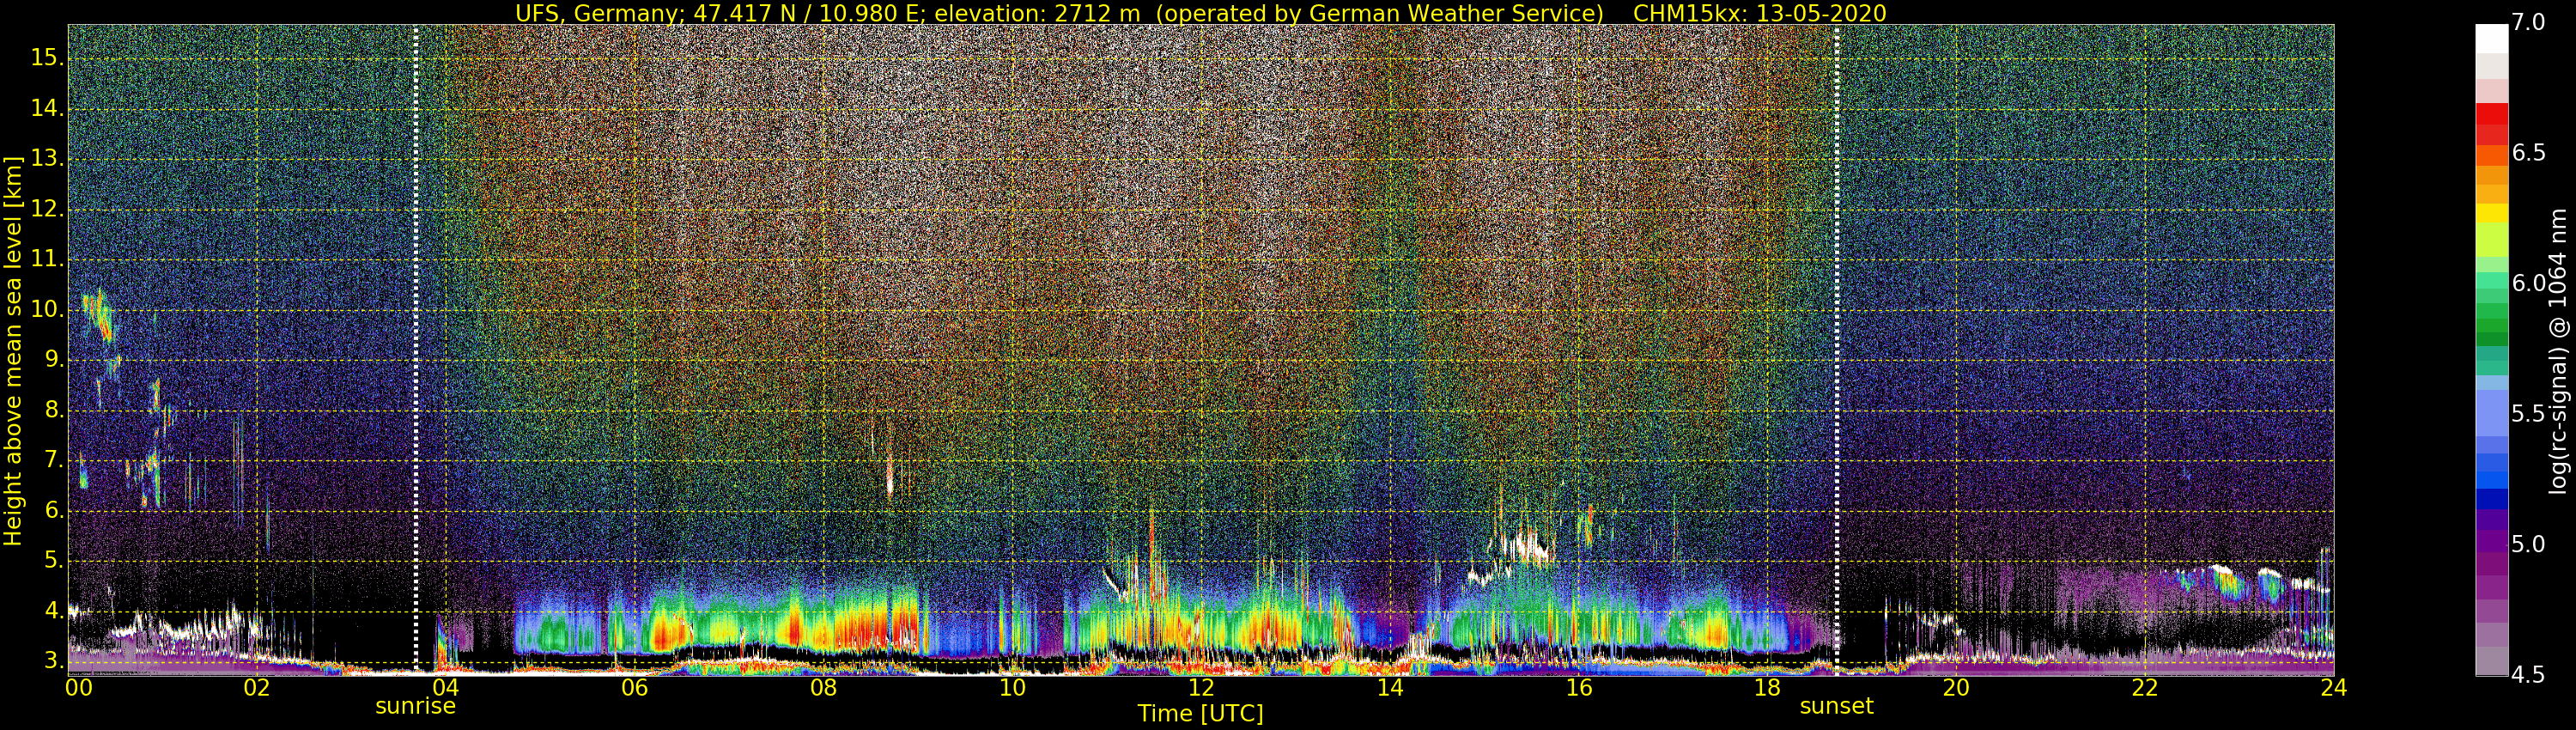2576x730 pixels.
Task: Click the 5.5 colorbar tick label
Action: pos(2528,414)
